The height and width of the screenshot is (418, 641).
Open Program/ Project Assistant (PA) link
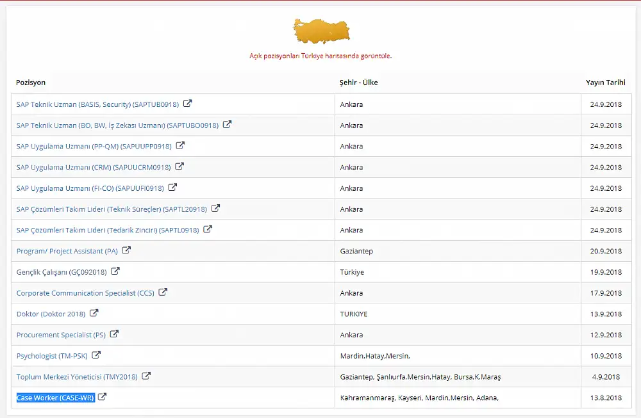point(67,251)
